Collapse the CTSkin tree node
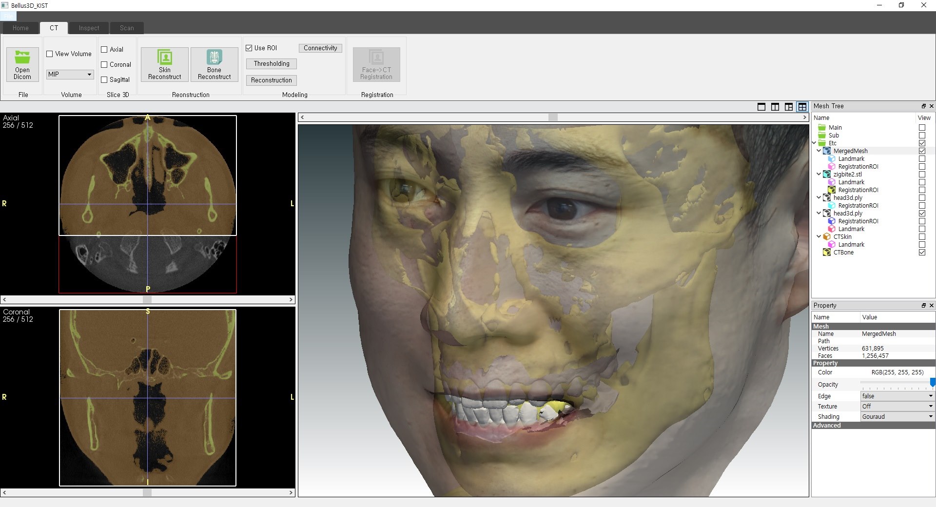The image size is (936, 507). click(x=819, y=237)
